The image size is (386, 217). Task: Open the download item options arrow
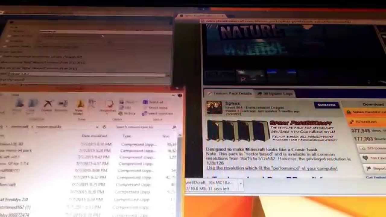coord(241,184)
